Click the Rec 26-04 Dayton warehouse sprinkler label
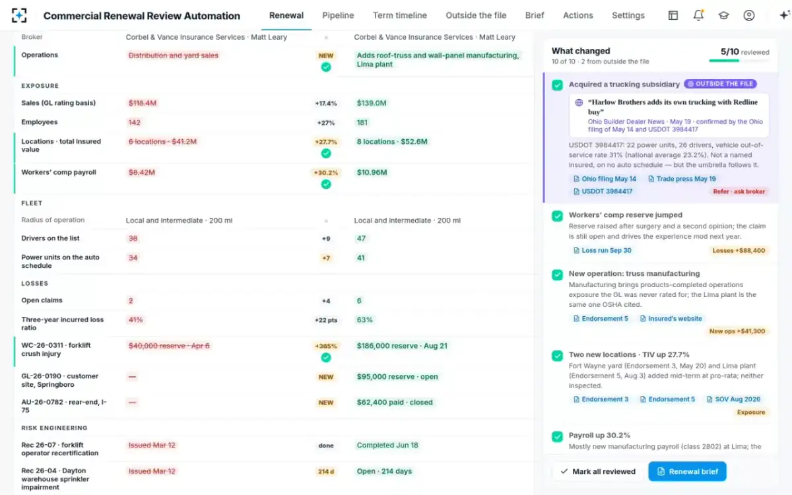Viewport: 792px width, 495px height. (x=53, y=478)
